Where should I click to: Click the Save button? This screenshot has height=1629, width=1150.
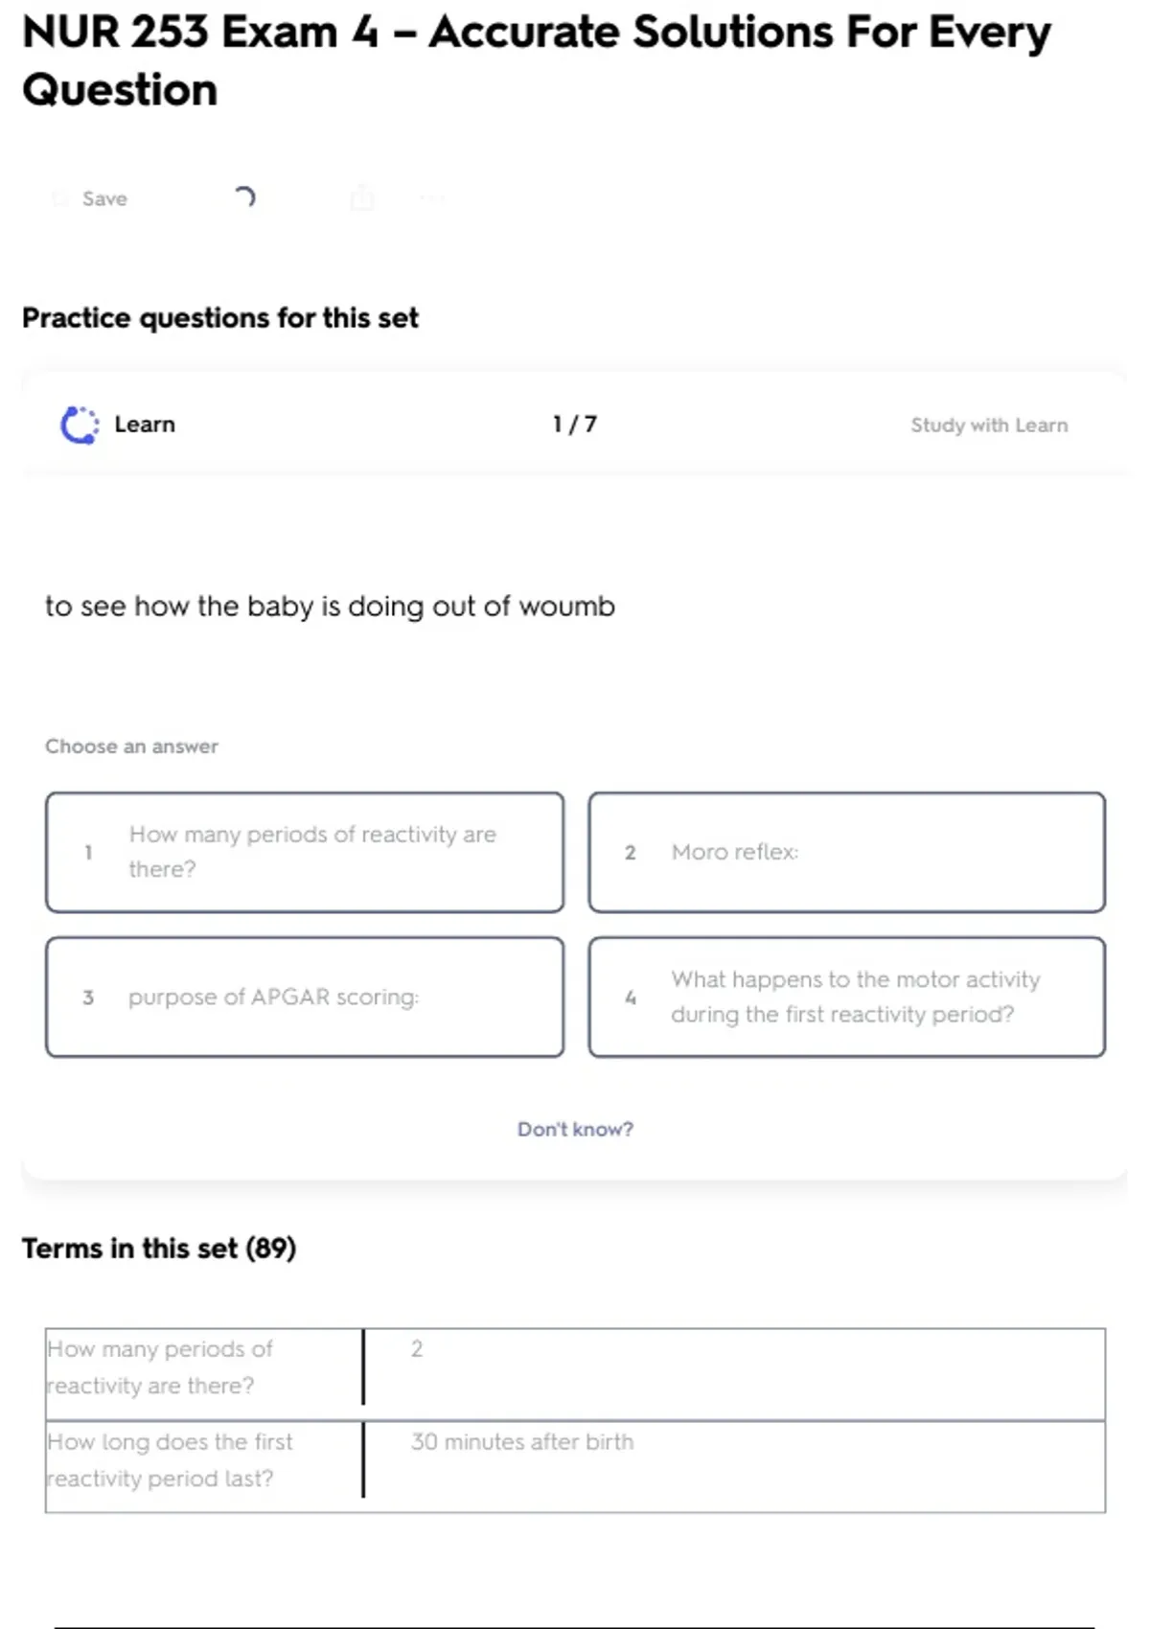[103, 198]
